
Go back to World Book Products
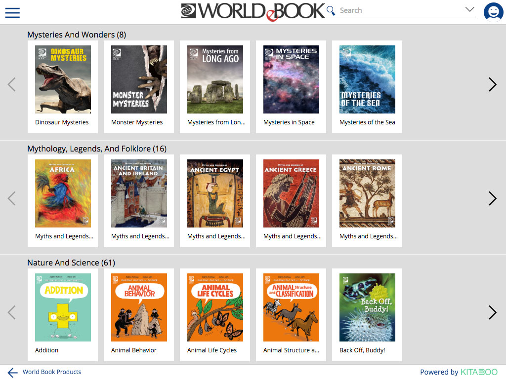click(51, 372)
